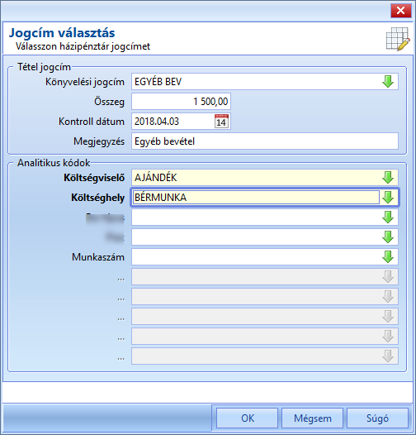This screenshot has height=435, width=416.
Task: Open help with the Súgó button
Action: tap(377, 418)
